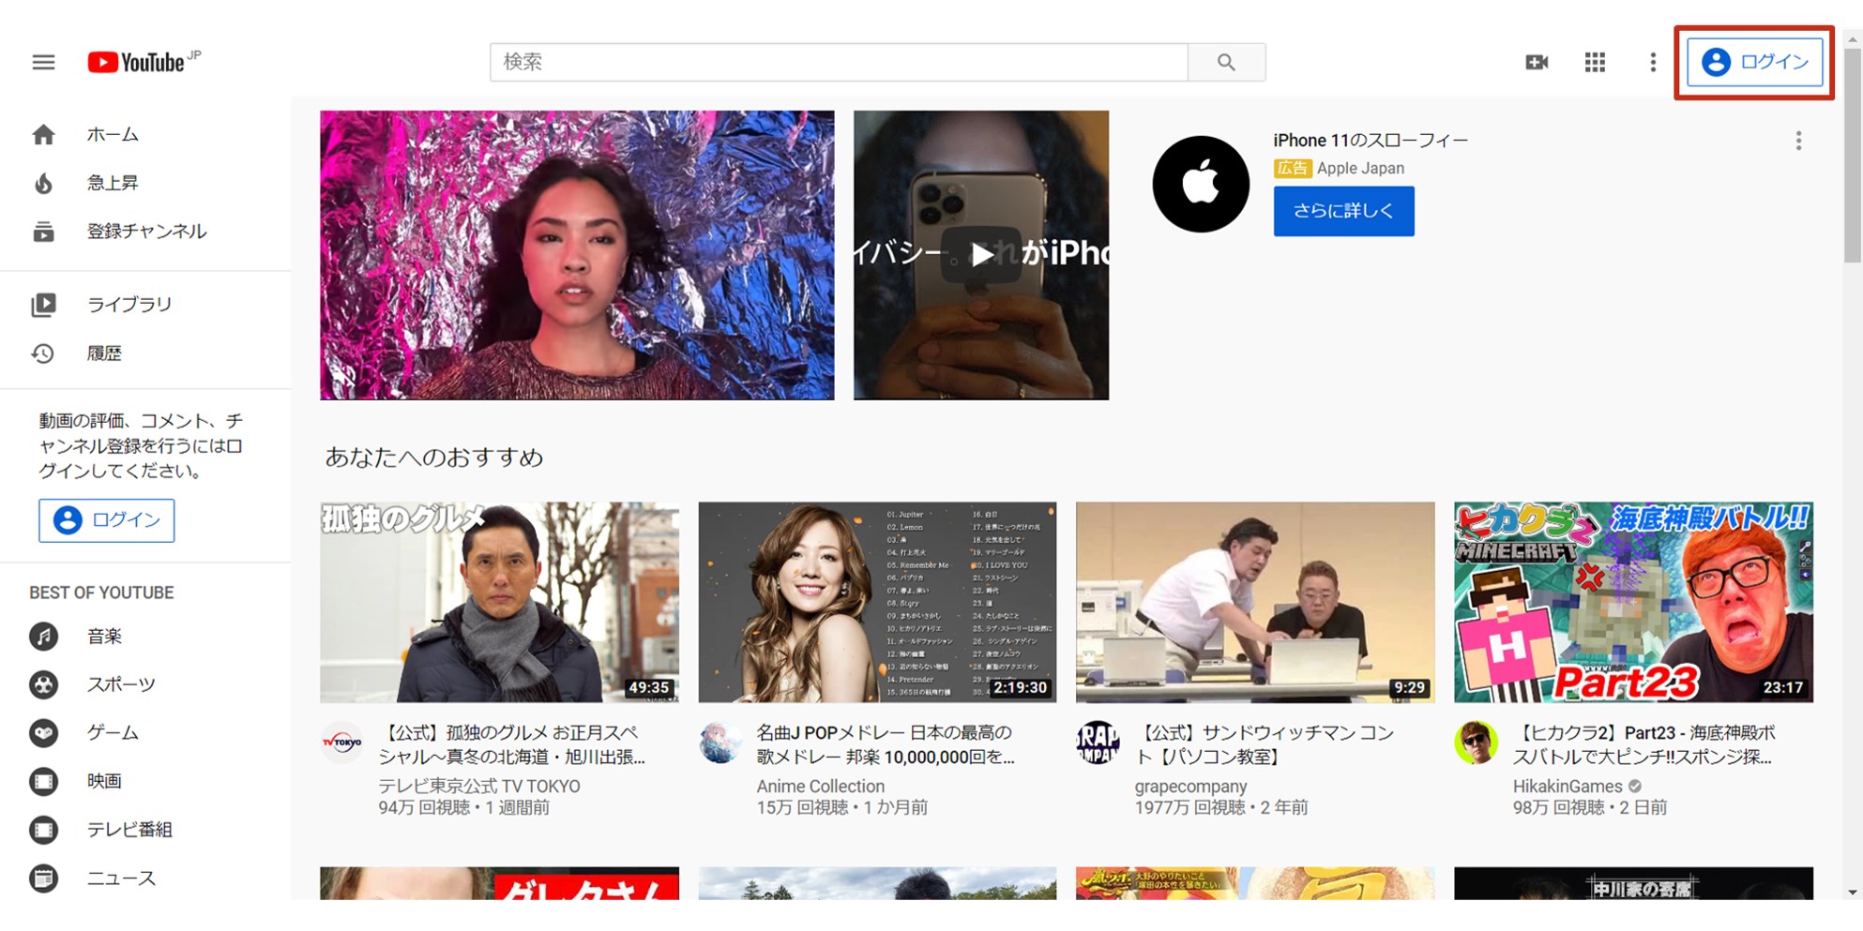This screenshot has height=931, width=1863.
Task: Open the create video camera icon
Action: pyautogui.click(x=1537, y=62)
